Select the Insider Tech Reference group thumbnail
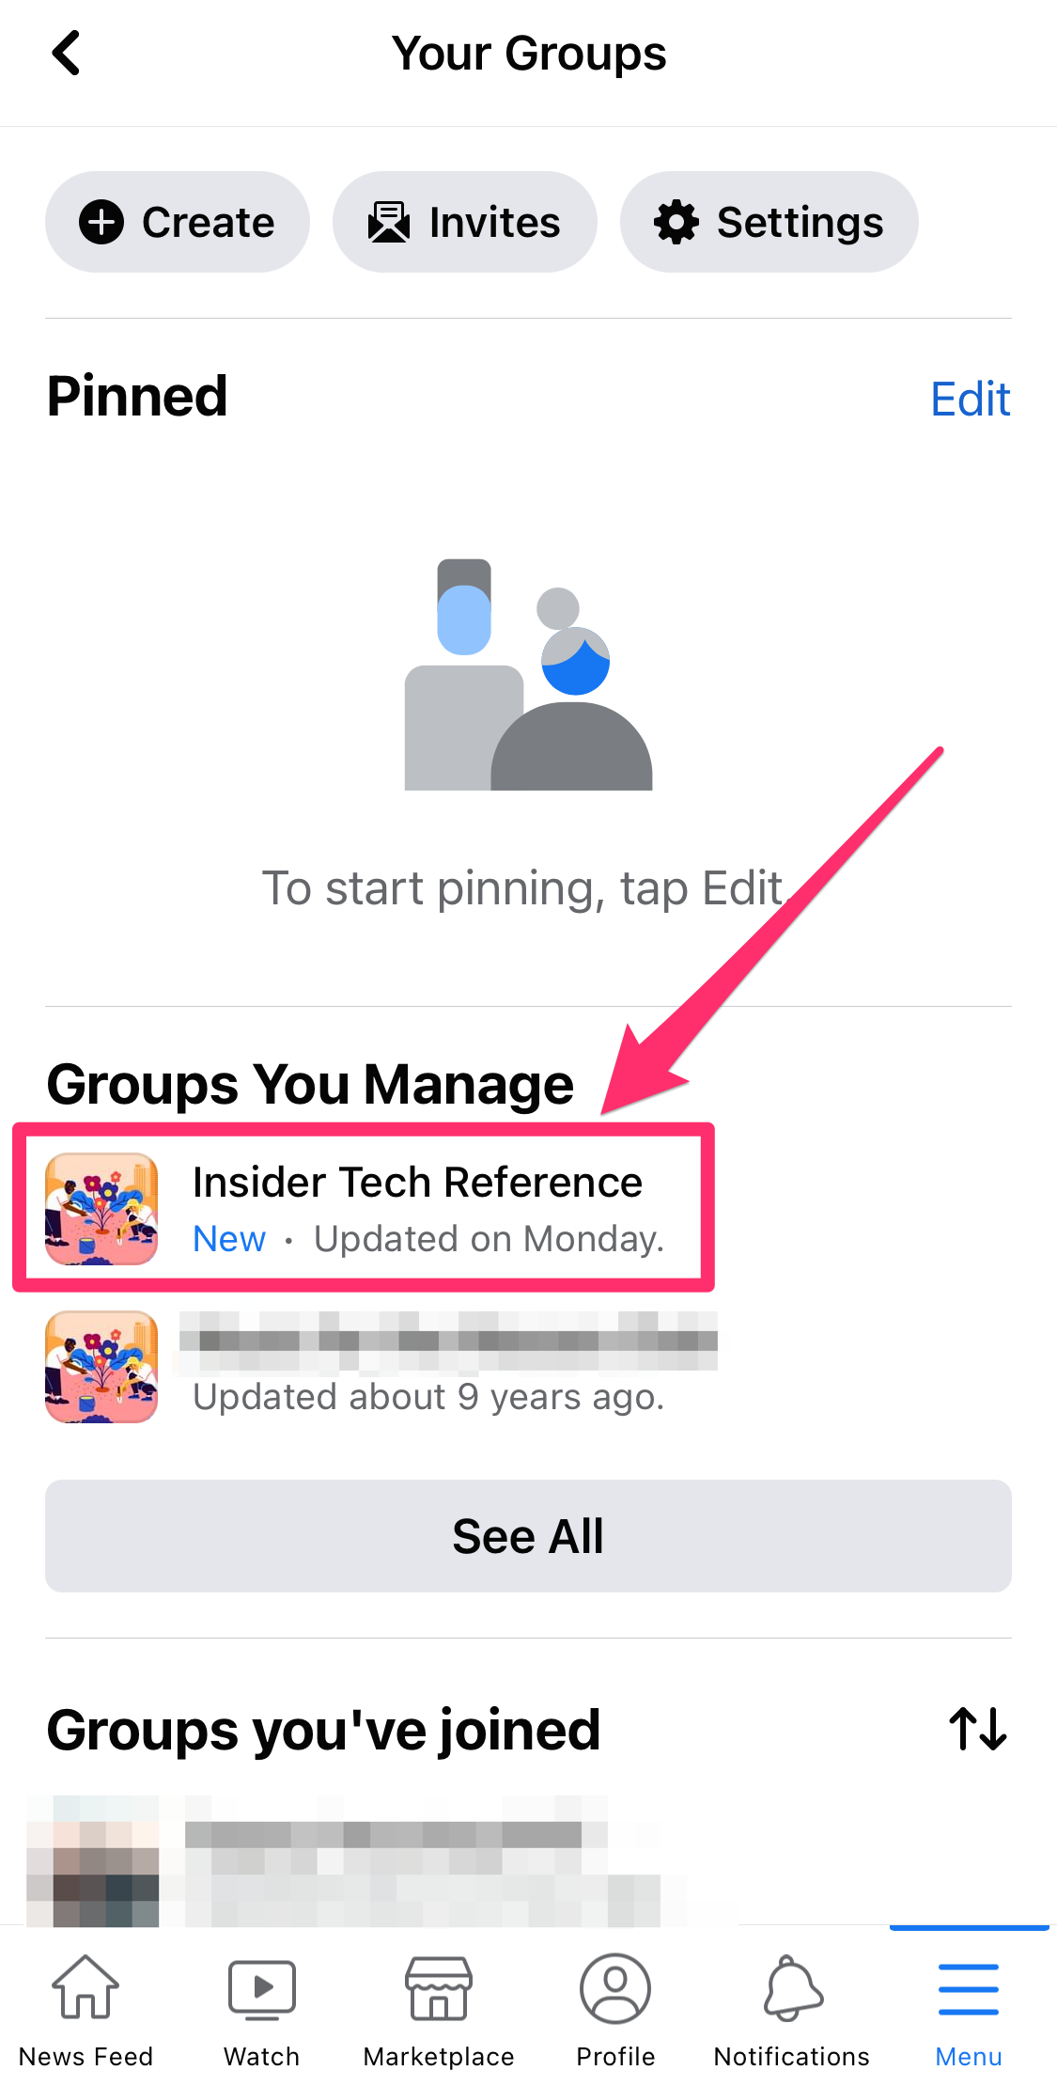 click(x=101, y=1208)
